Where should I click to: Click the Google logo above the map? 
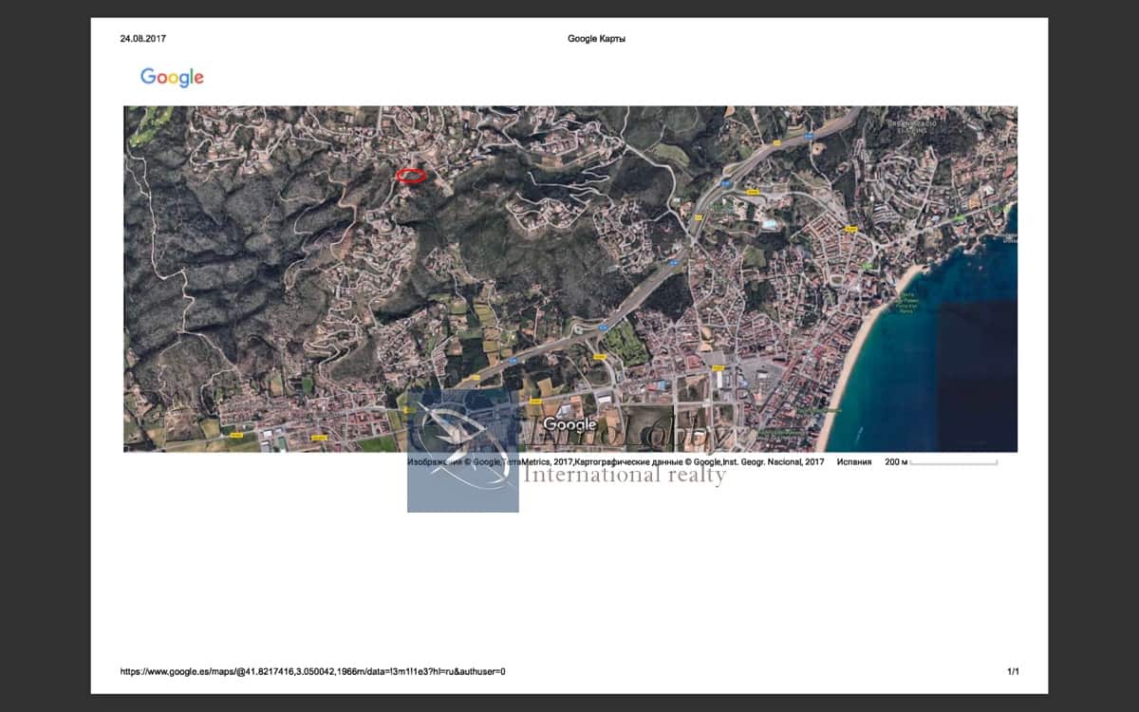tap(173, 77)
